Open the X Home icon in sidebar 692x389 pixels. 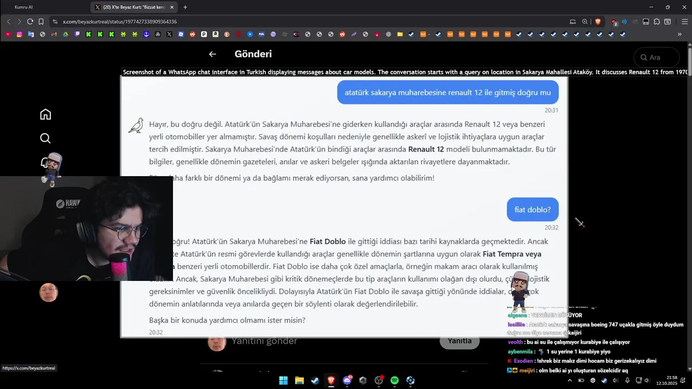pyautogui.click(x=45, y=114)
